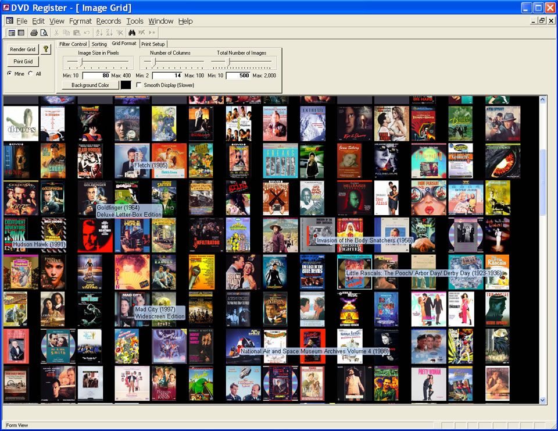
Task: Click the Datasheet View toolbar icon
Action: pos(22,33)
